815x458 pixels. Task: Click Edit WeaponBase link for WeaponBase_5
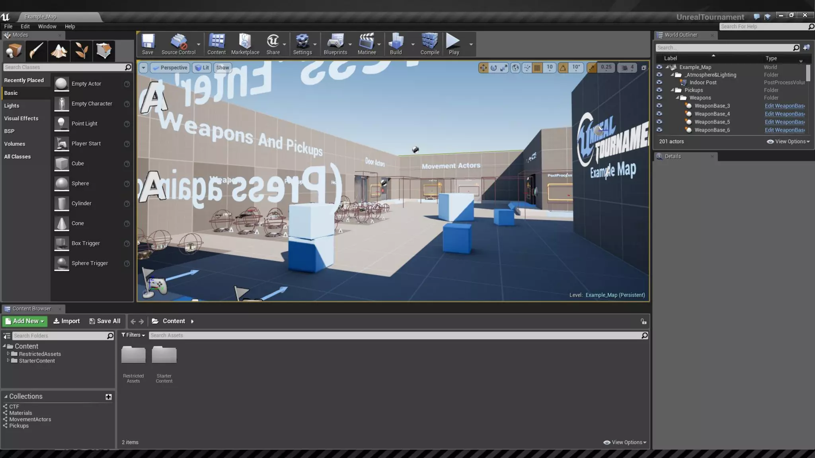coord(784,122)
